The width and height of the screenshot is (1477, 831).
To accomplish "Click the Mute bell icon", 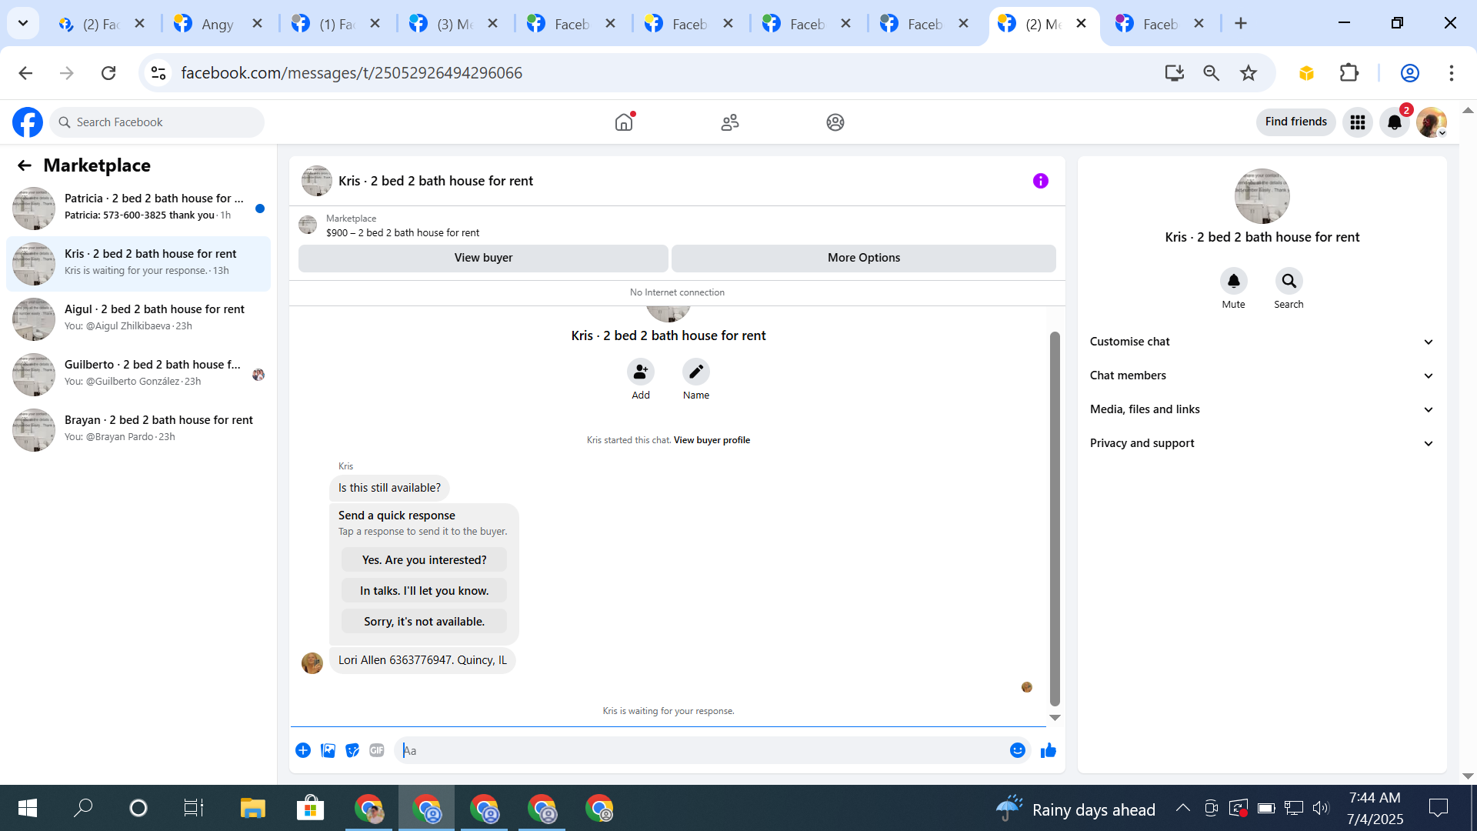I will (x=1233, y=282).
